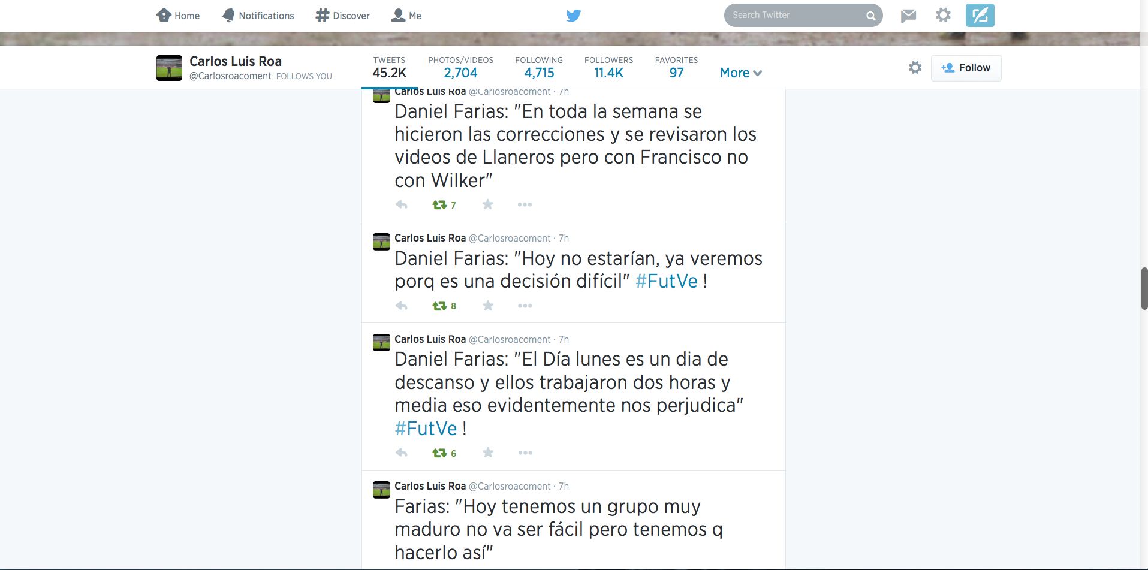
Task: Open more options on "Hoy no estarían" tweet
Action: pos(525,306)
